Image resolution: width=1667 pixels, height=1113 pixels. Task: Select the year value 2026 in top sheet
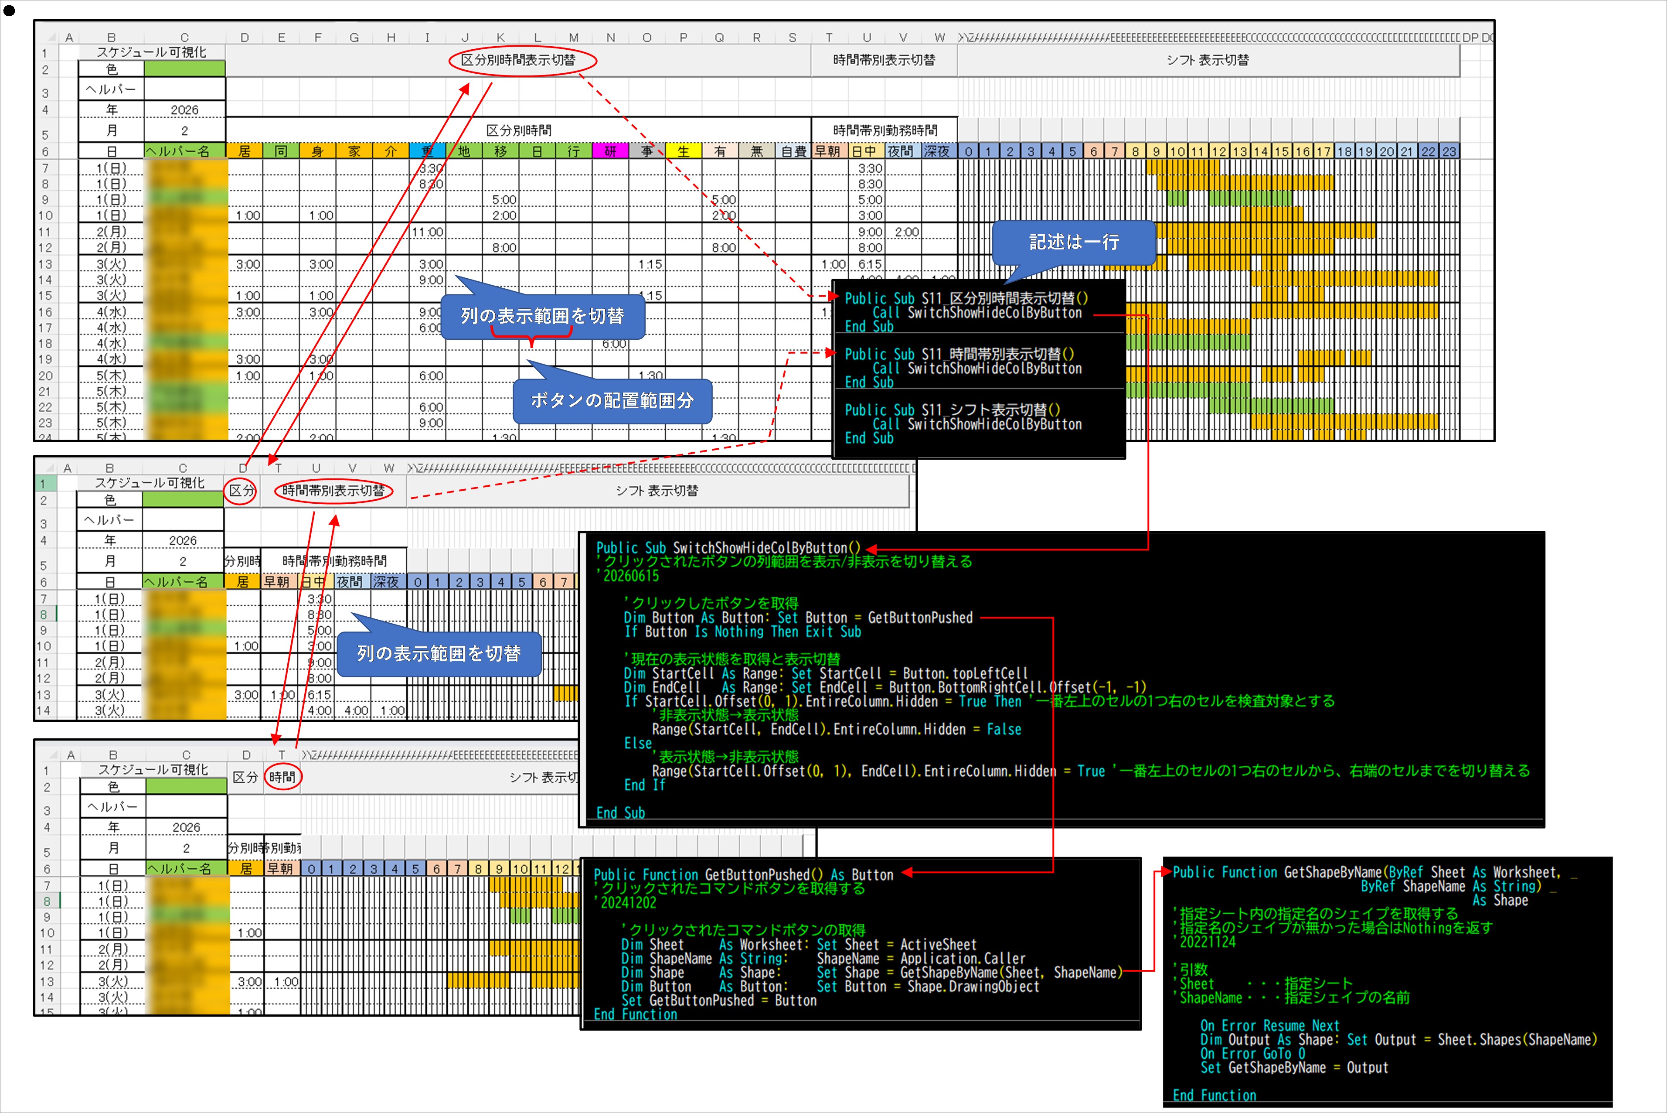click(x=184, y=110)
